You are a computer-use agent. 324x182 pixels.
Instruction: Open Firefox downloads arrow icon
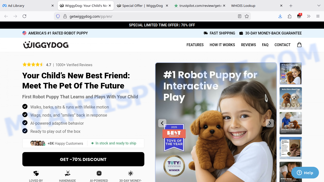click(280, 16)
